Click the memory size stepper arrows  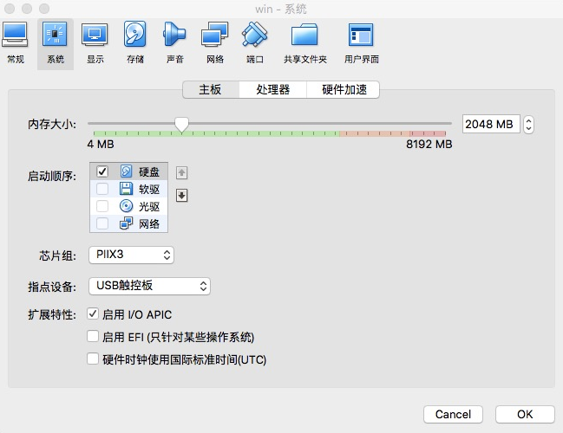pyautogui.click(x=528, y=125)
